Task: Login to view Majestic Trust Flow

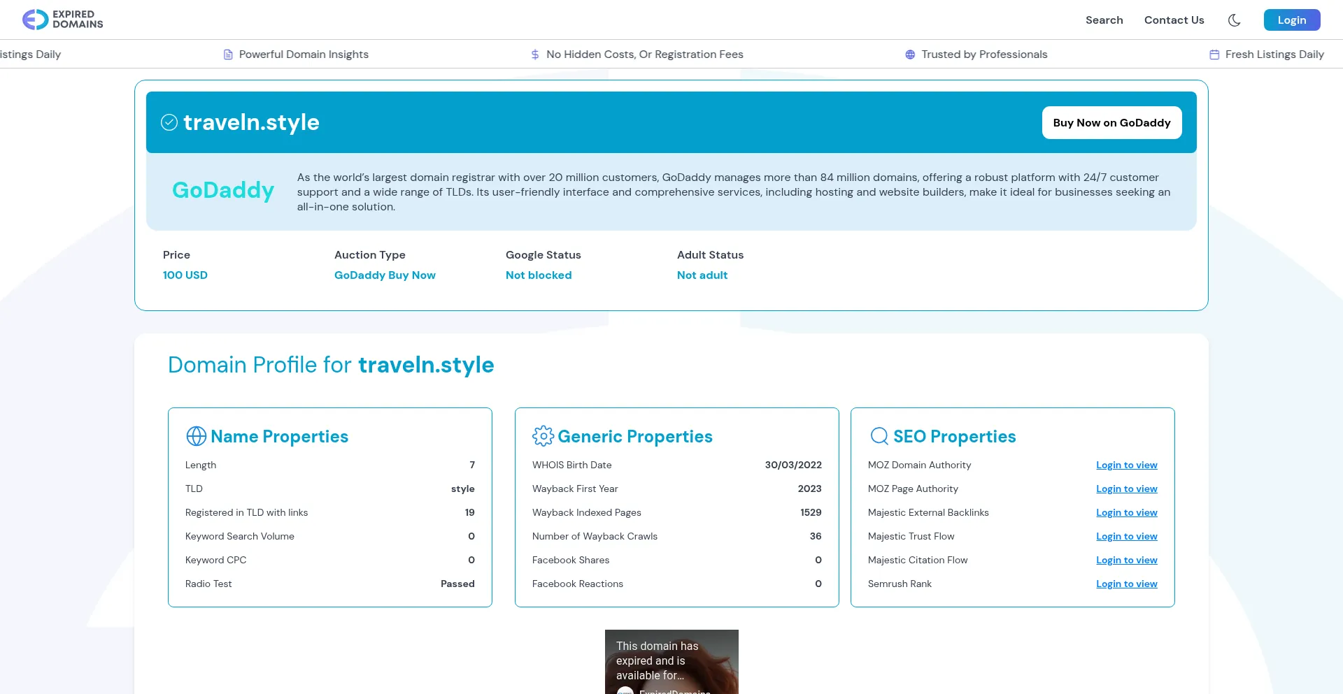Action: point(1126,536)
